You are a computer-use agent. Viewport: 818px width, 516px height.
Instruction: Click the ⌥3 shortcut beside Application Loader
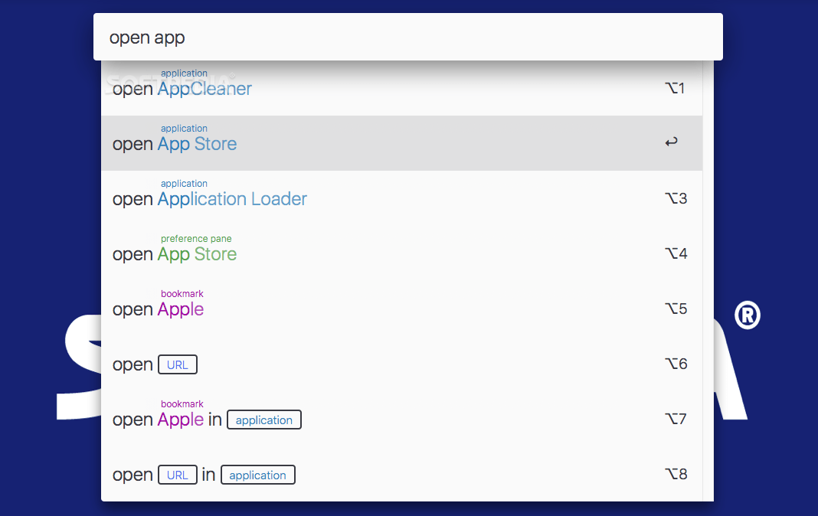click(x=676, y=198)
